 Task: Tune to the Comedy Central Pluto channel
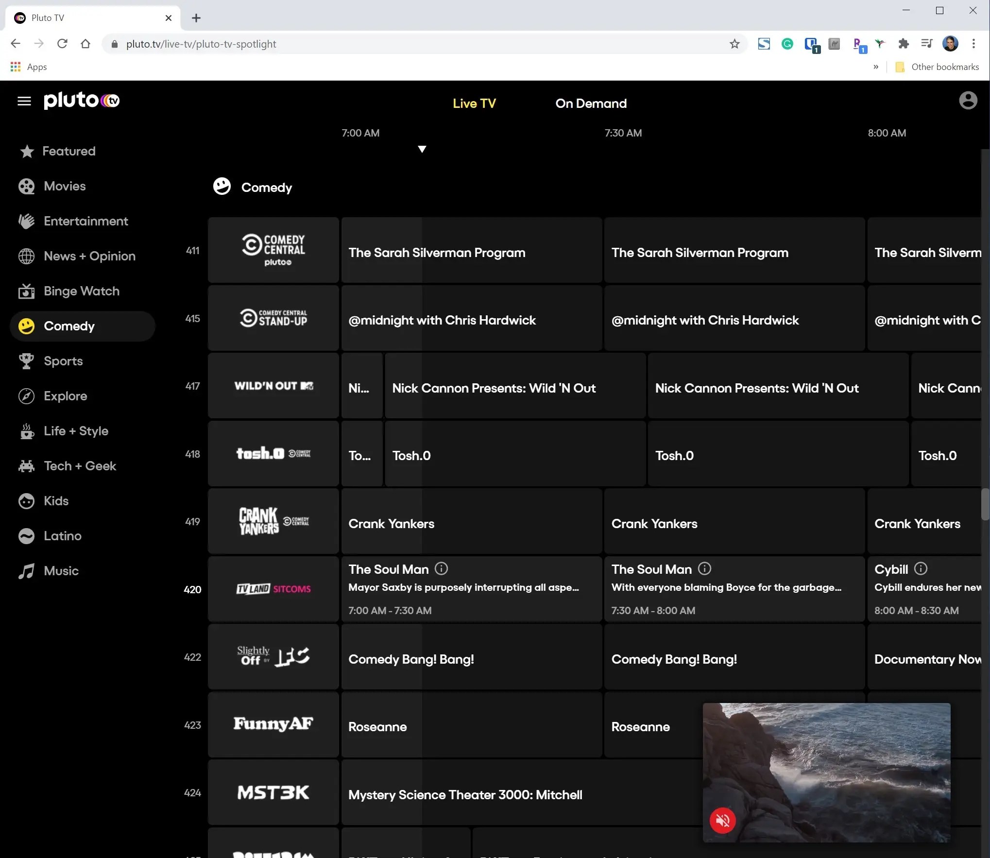pos(273,251)
